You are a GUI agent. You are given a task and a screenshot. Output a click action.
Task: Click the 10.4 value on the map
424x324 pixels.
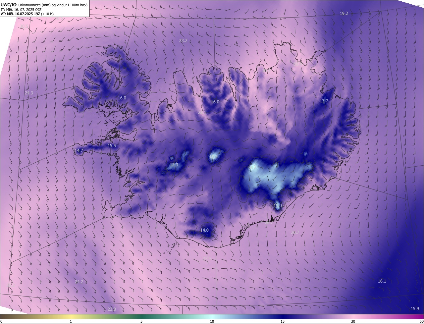pyautogui.click(x=214, y=156)
